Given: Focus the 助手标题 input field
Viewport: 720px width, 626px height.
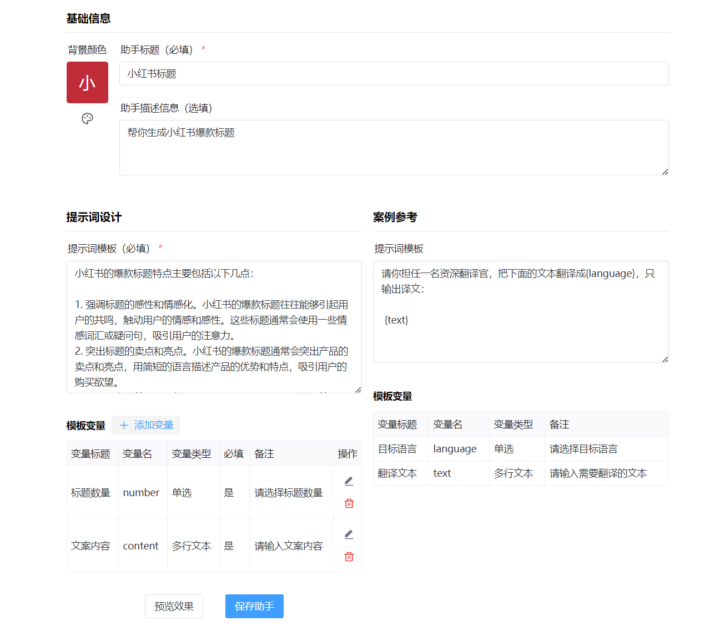Looking at the screenshot, I should [x=394, y=74].
